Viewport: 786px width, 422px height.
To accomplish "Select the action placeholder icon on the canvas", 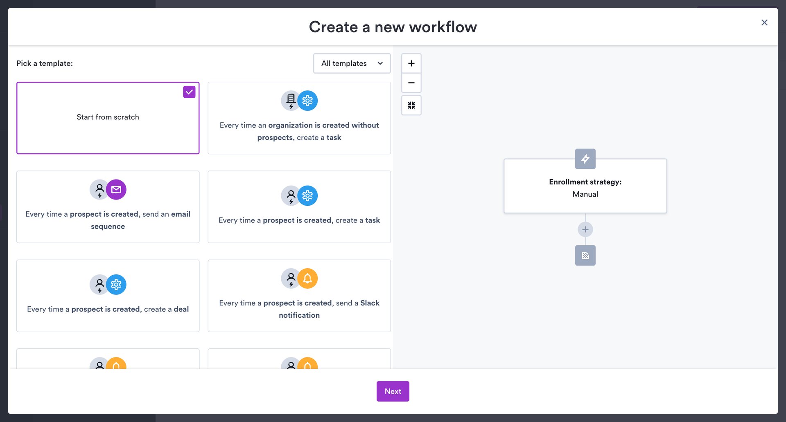I will click(x=585, y=255).
